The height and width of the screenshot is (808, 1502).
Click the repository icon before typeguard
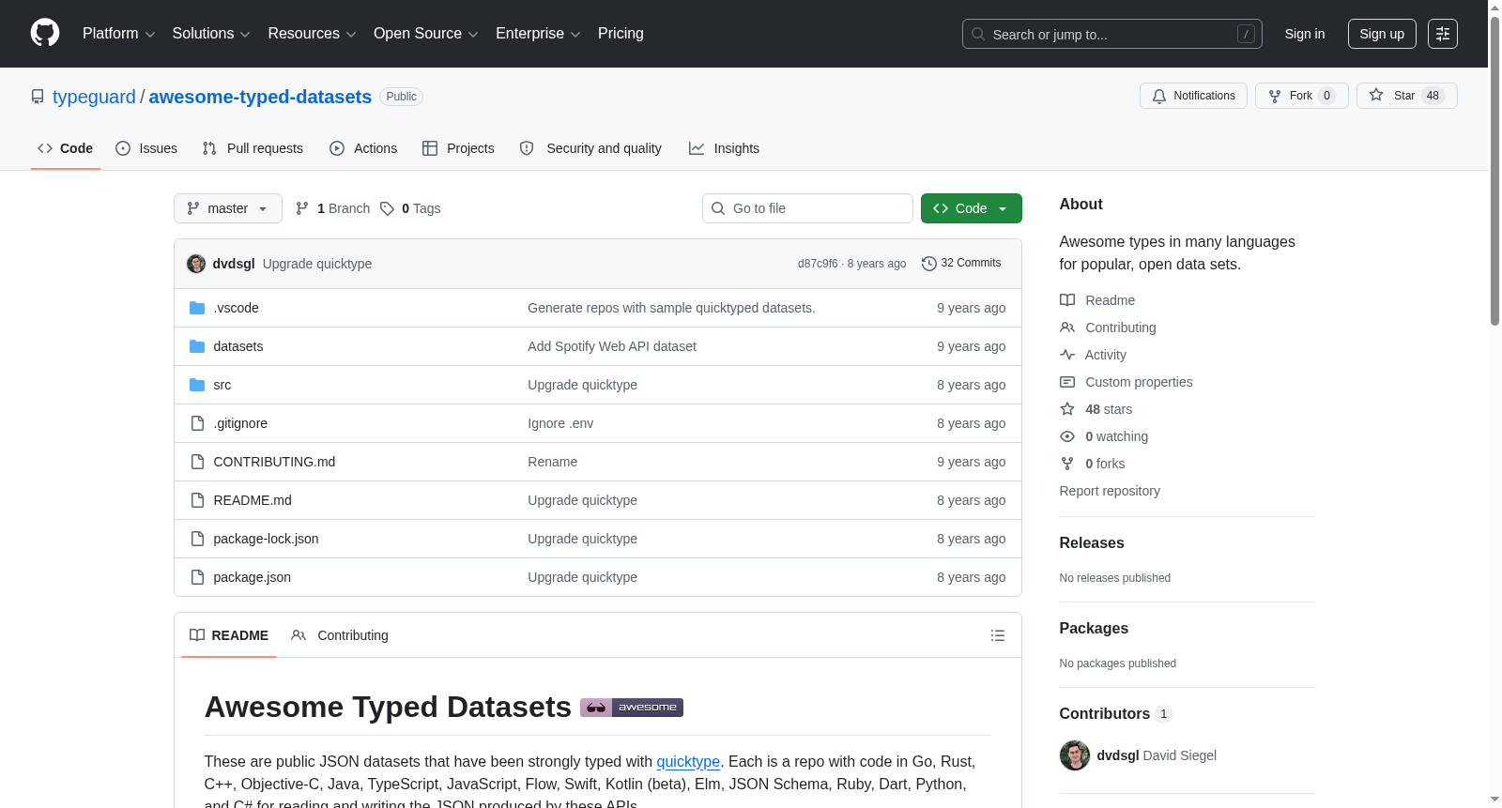(x=38, y=97)
